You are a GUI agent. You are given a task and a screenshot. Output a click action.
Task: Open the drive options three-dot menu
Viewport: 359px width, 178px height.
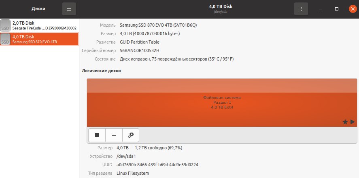pyautogui.click(x=301, y=9)
